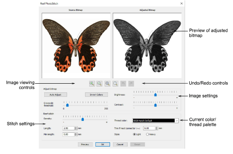
Task: Click the Redo arrow icon
Action: click(x=131, y=84)
